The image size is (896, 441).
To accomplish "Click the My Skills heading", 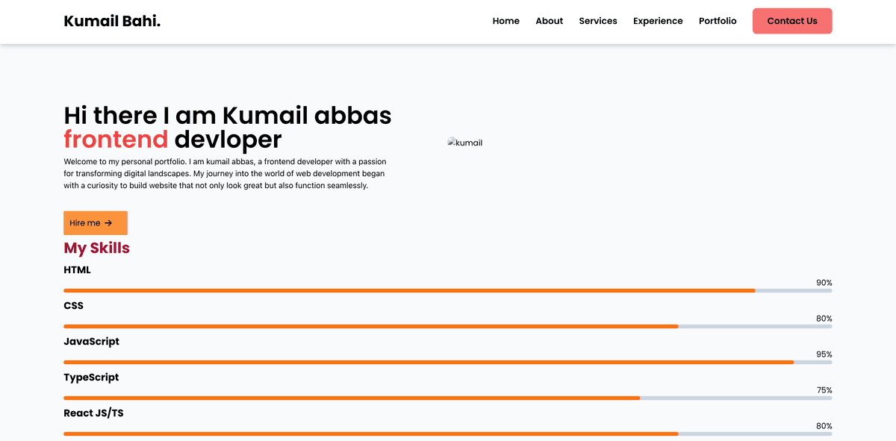I will pyautogui.click(x=96, y=248).
